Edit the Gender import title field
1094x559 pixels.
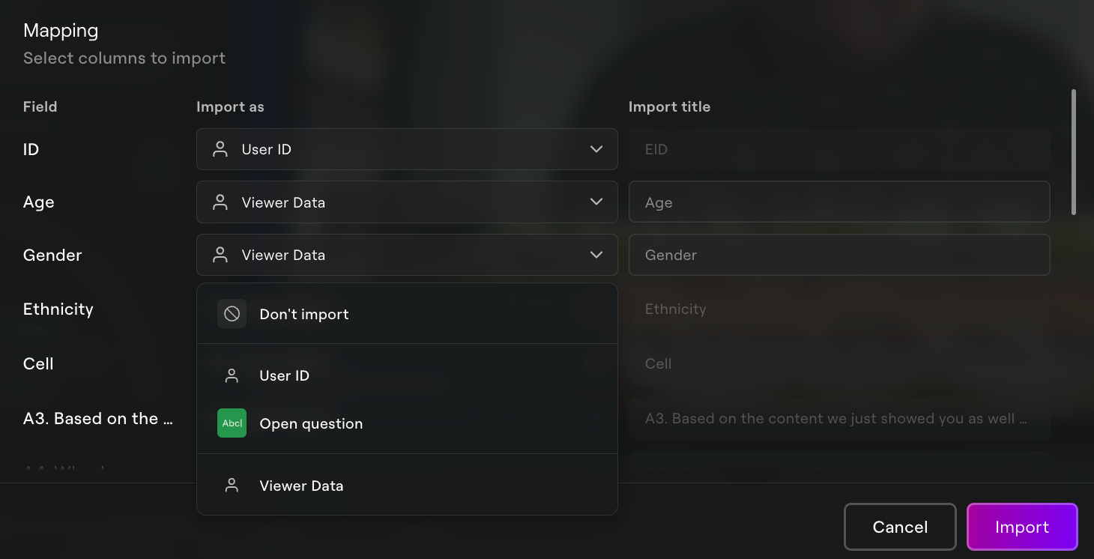tap(839, 255)
